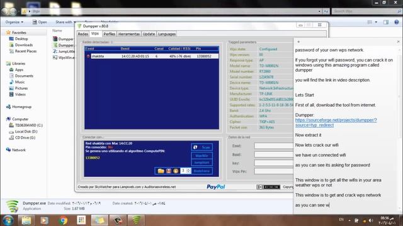The image size is (403, 226).
Task: Adjust the BruteForce number stepper arrows
Action: click(x=189, y=171)
